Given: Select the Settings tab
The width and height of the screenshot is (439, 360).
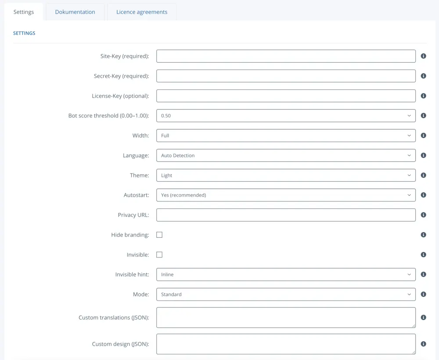Looking at the screenshot, I should click(x=24, y=12).
